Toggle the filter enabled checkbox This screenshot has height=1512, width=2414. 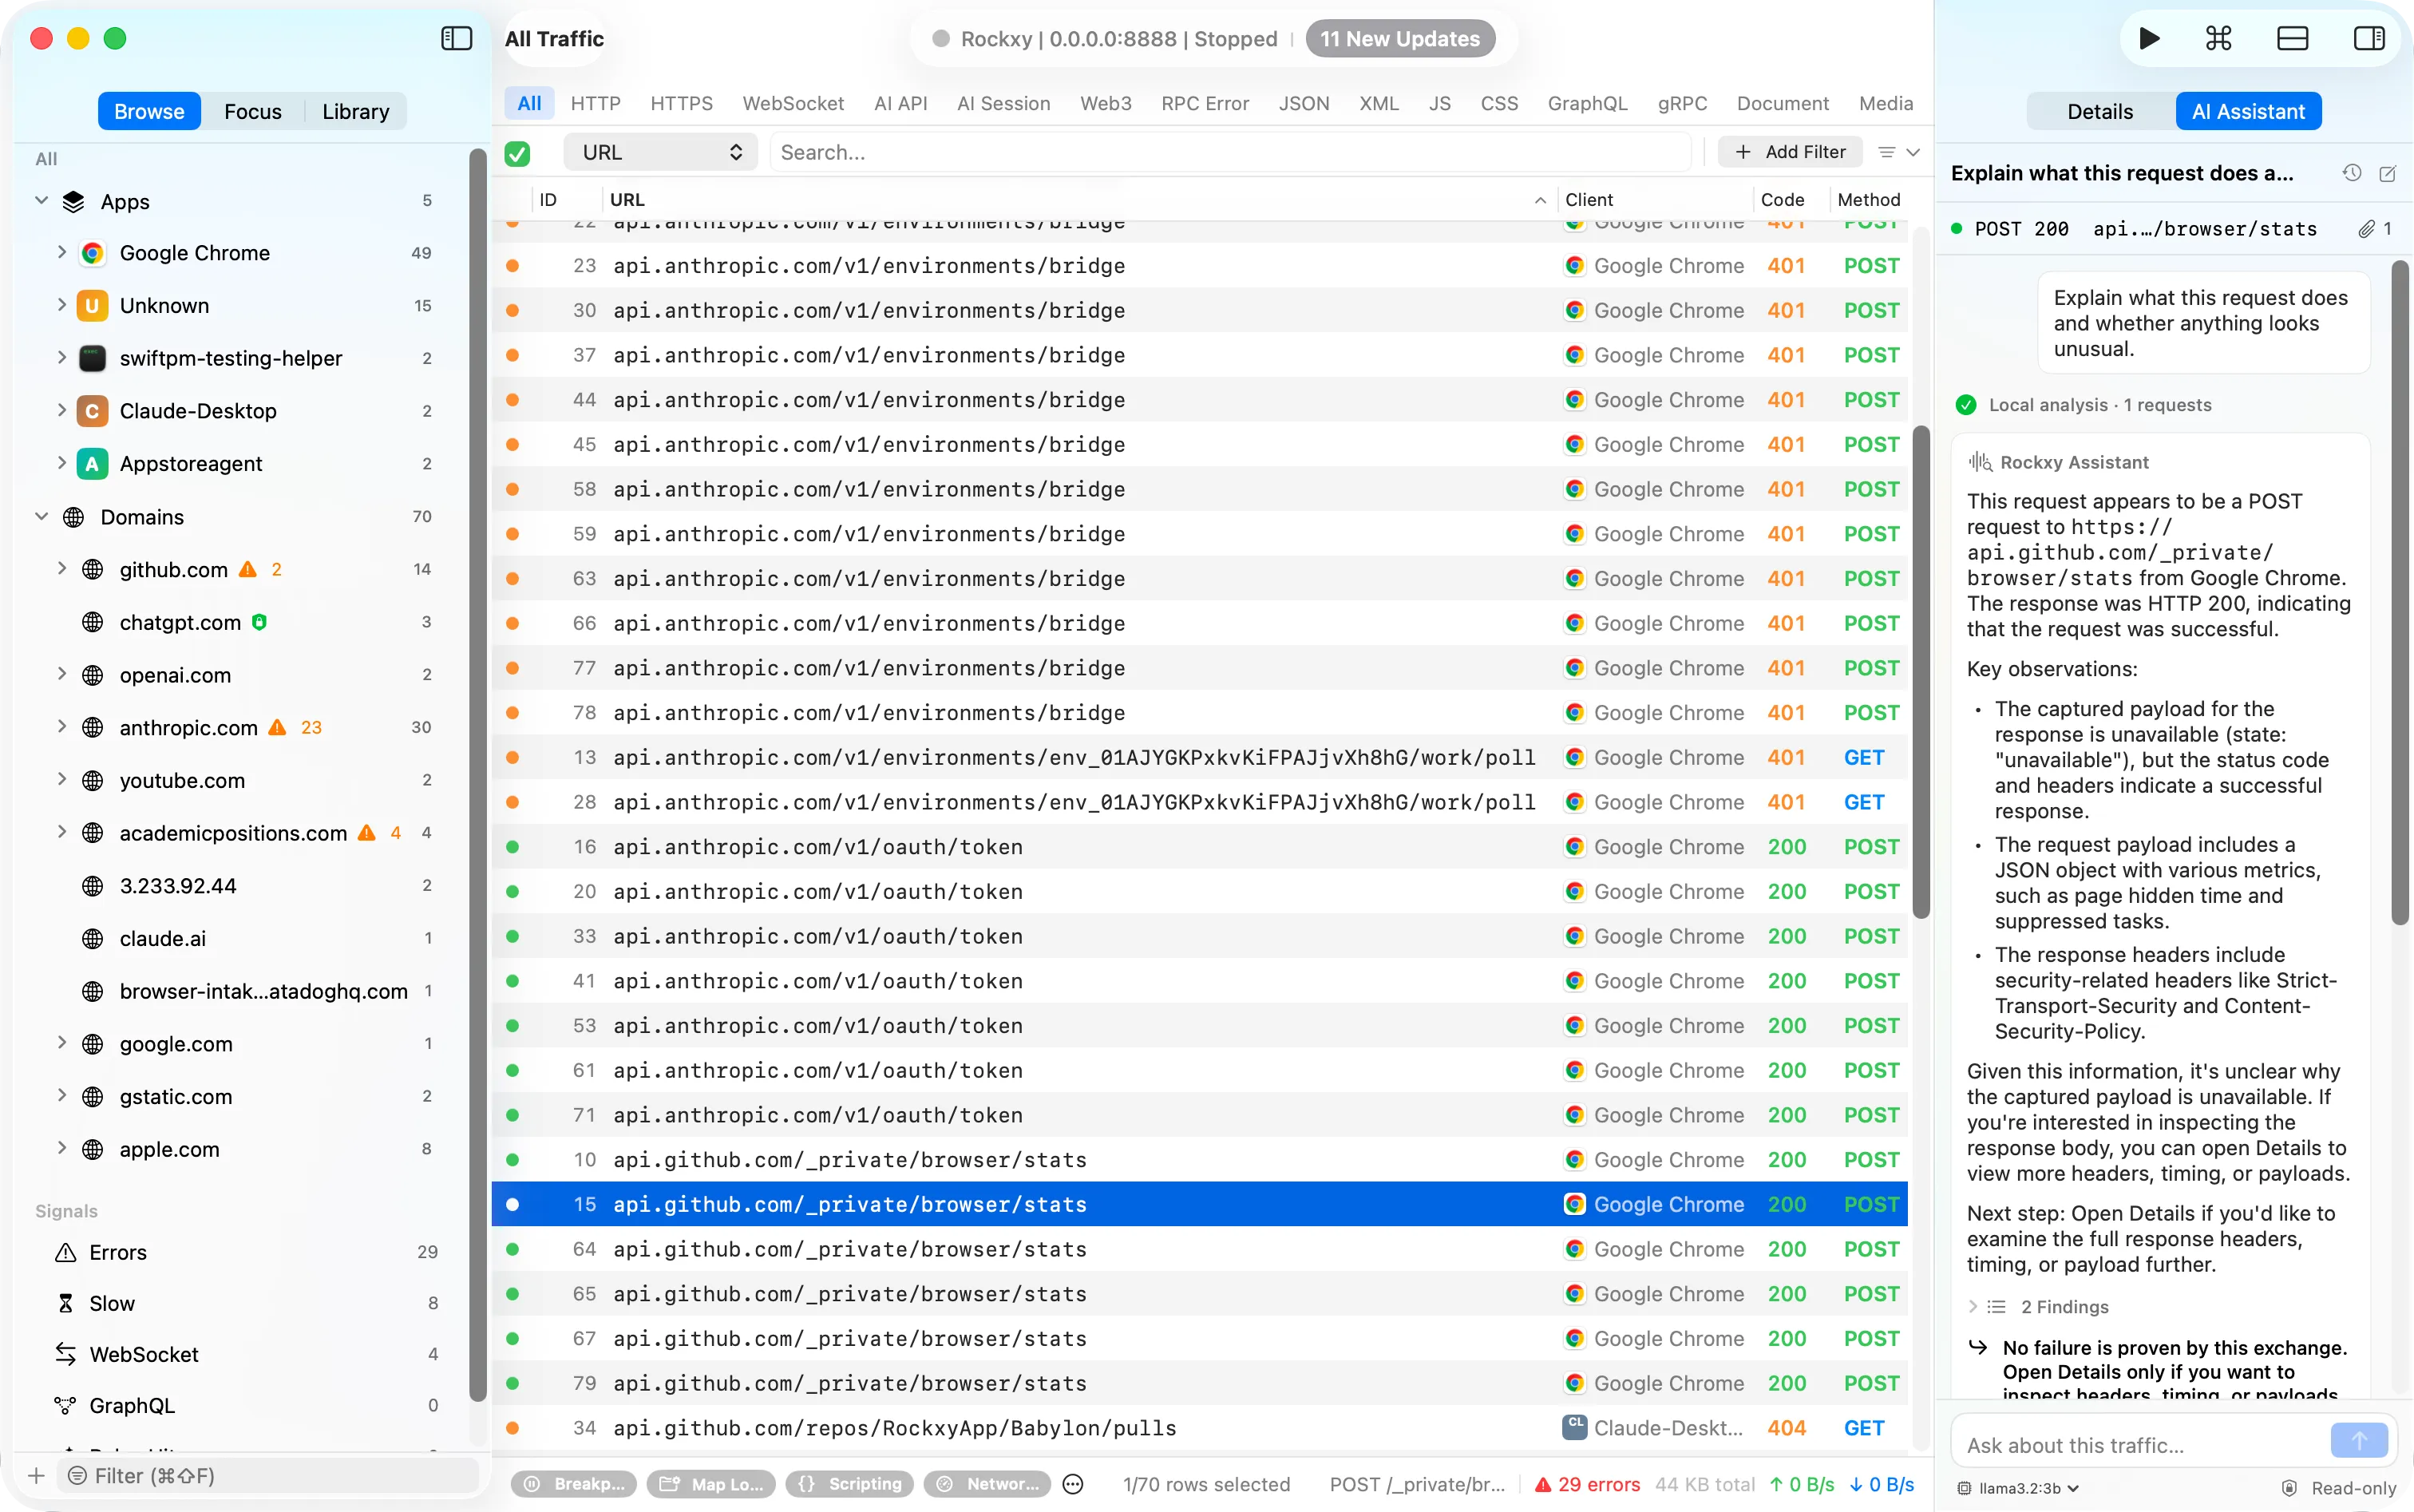517,153
